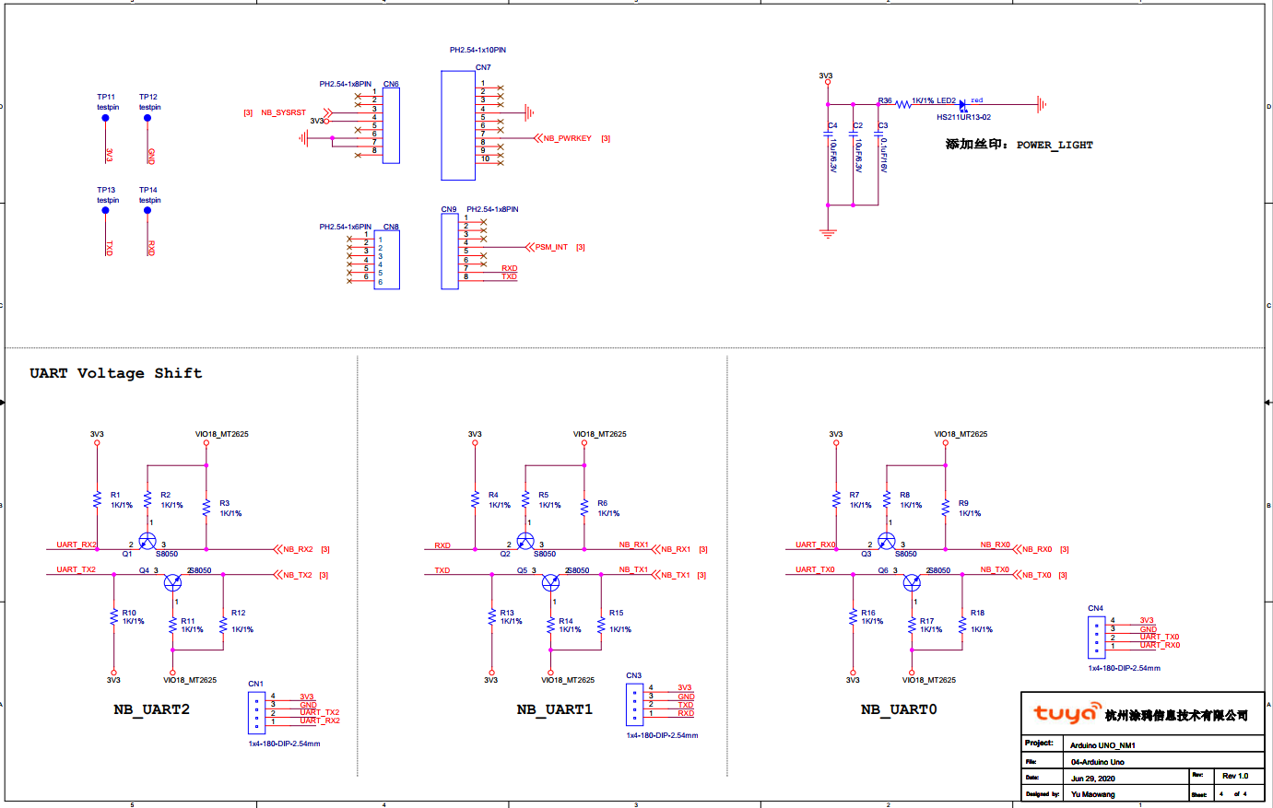The width and height of the screenshot is (1273, 808).
Task: Click the ground symbol below capacitor C4
Action: [x=828, y=234]
